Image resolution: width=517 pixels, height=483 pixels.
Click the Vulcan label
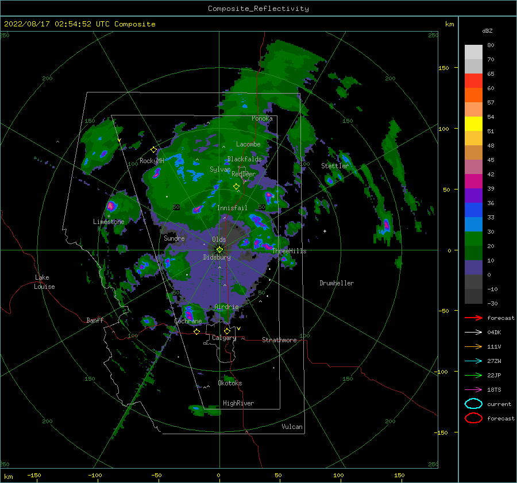[292, 427]
